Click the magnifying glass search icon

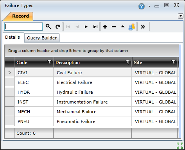coord(48,27)
